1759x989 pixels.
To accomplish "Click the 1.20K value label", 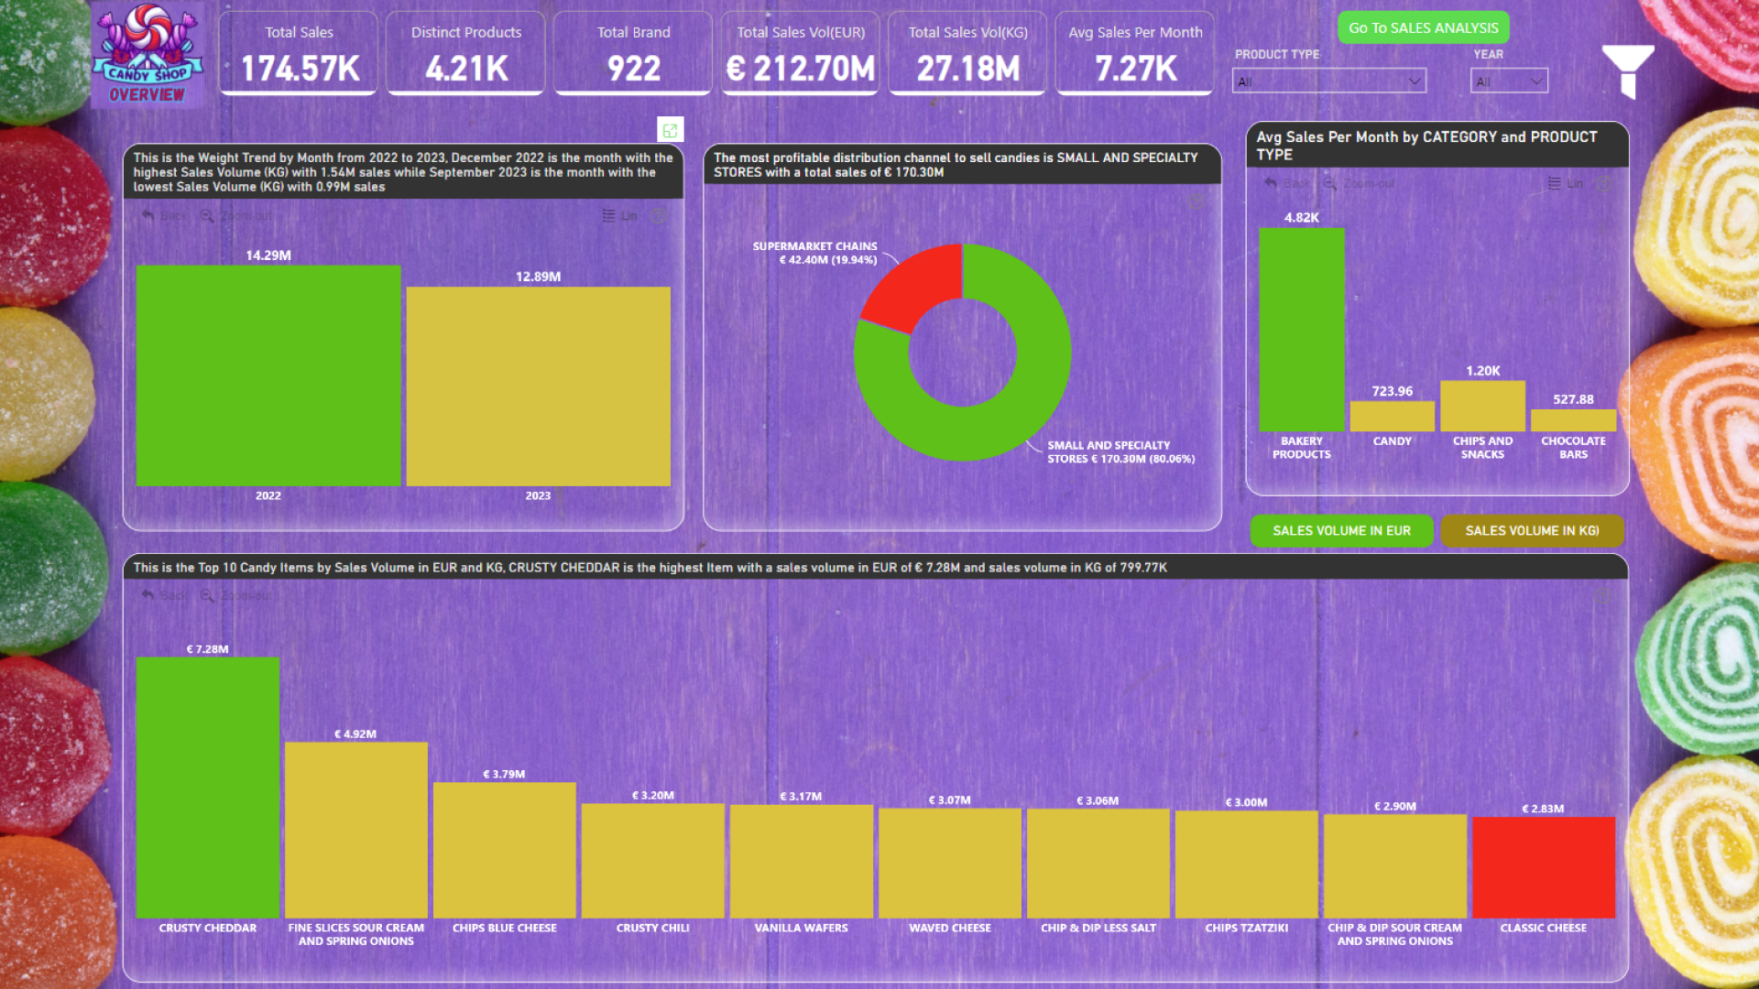I will (1483, 371).
